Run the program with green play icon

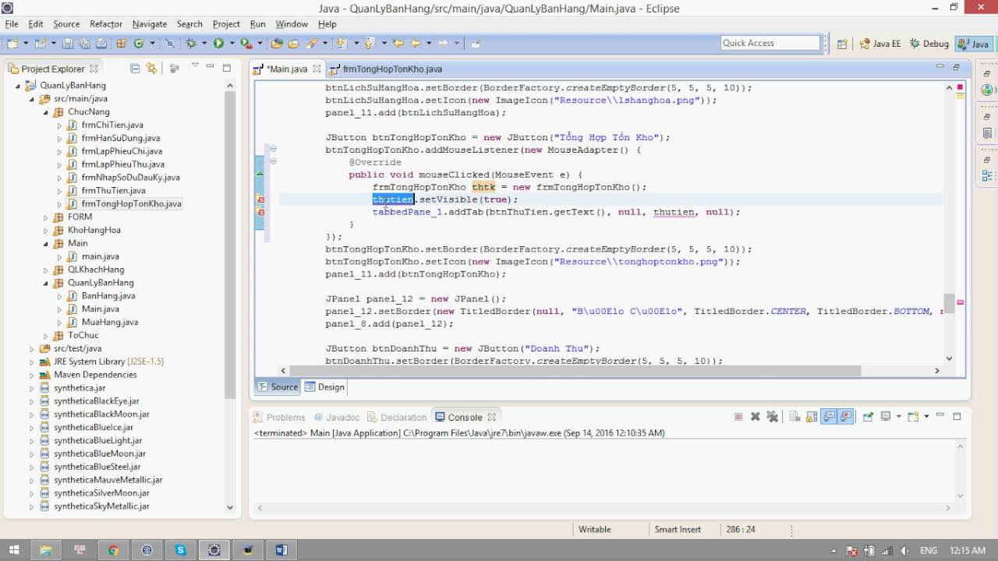(218, 44)
